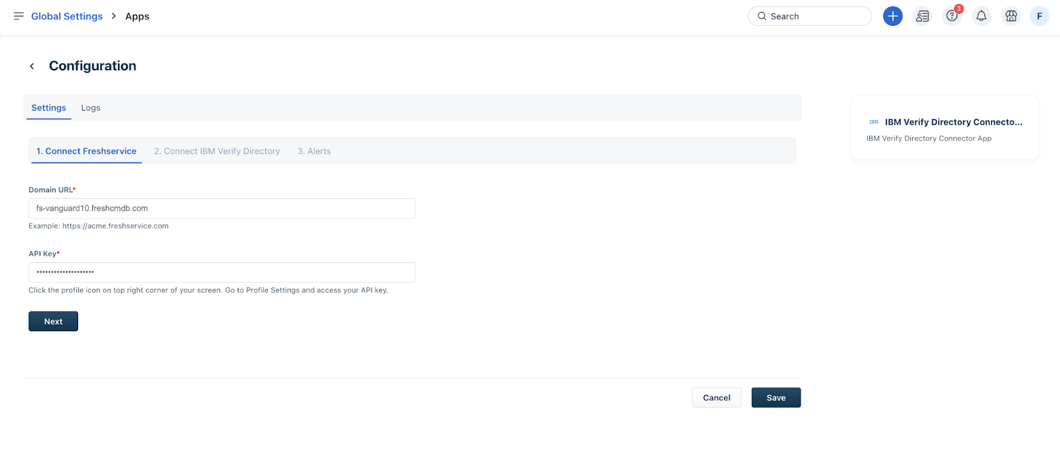Click the IBM Verify Directory Connector title

[x=953, y=122]
